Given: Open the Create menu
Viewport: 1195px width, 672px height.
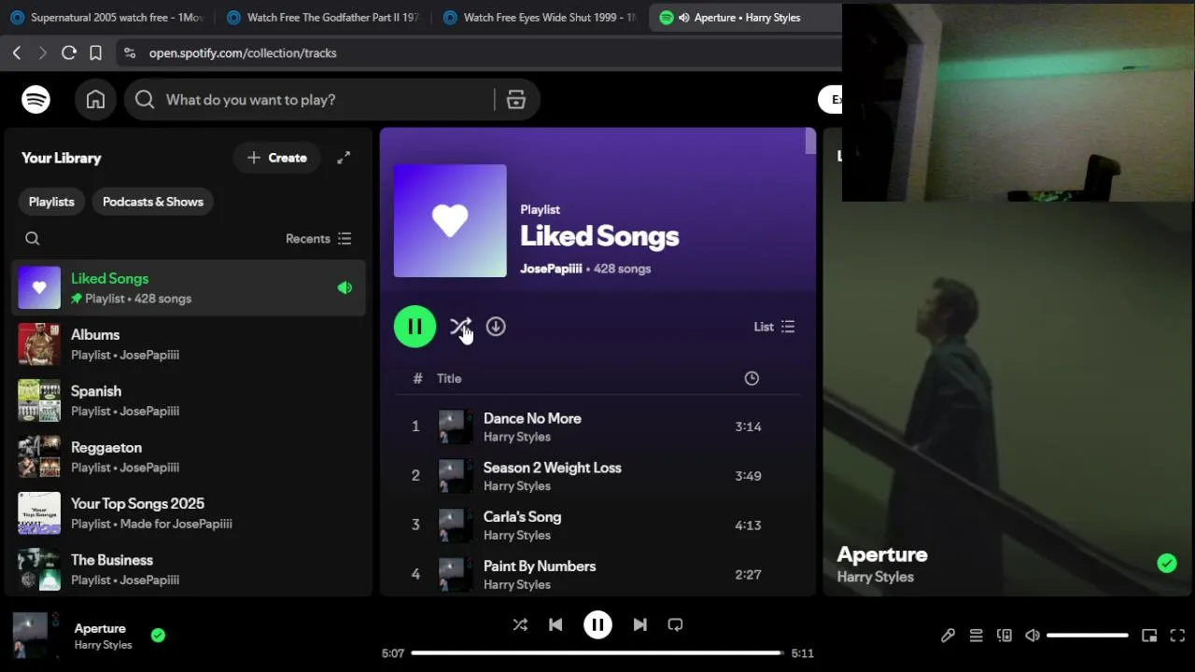Looking at the screenshot, I should point(276,158).
